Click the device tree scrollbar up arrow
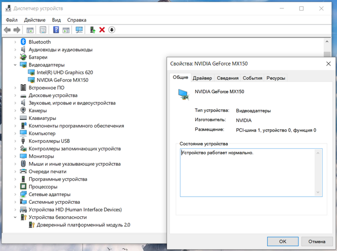 click(x=327, y=41)
